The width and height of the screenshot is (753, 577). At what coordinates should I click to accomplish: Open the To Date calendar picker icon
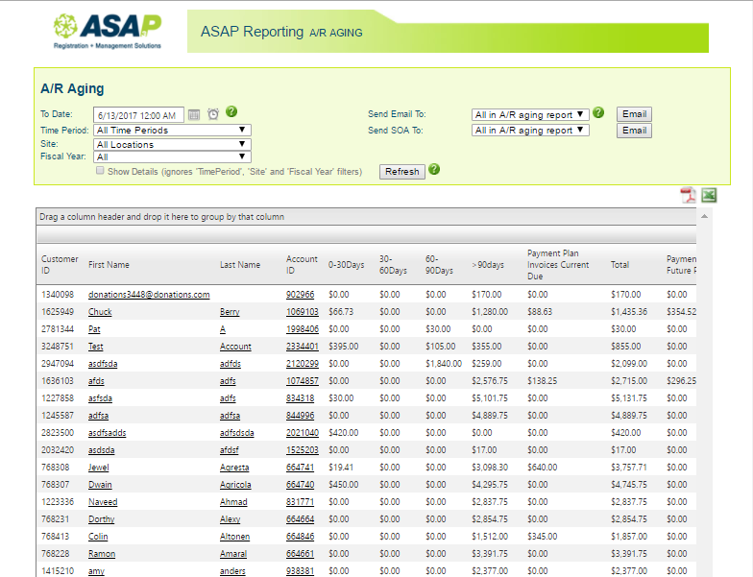[194, 114]
